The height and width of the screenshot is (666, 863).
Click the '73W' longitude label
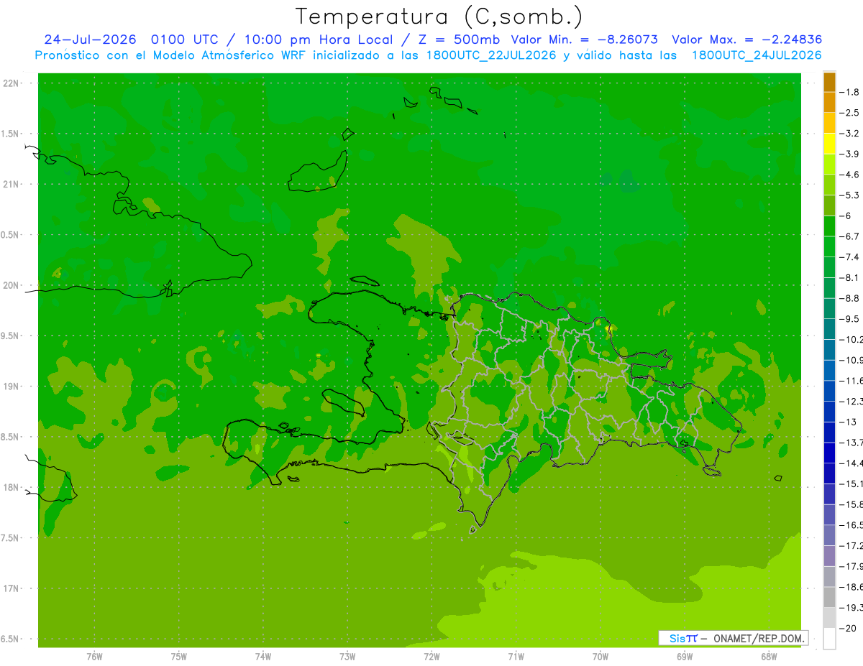pos(347,657)
